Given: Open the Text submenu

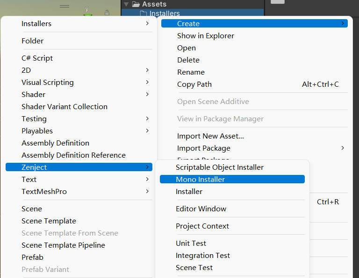Looking at the screenshot, I should tap(79, 179).
